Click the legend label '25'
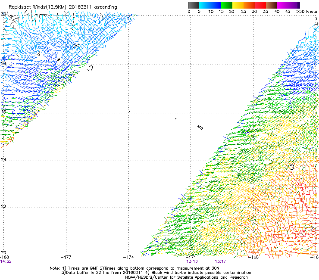Viewport: 319px width, 280px height. [x=244, y=12]
